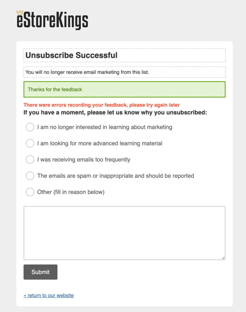
Task: Select 'I am no longer interested in learning about marketing'
Action: pos(30,127)
